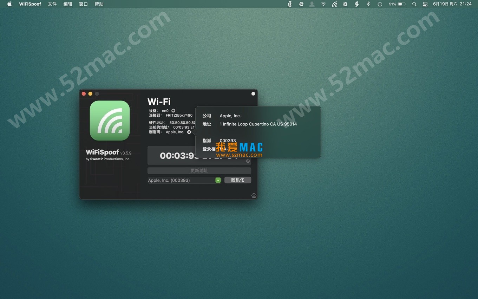Open the 文件 menu
This screenshot has width=478, height=299.
click(52, 4)
